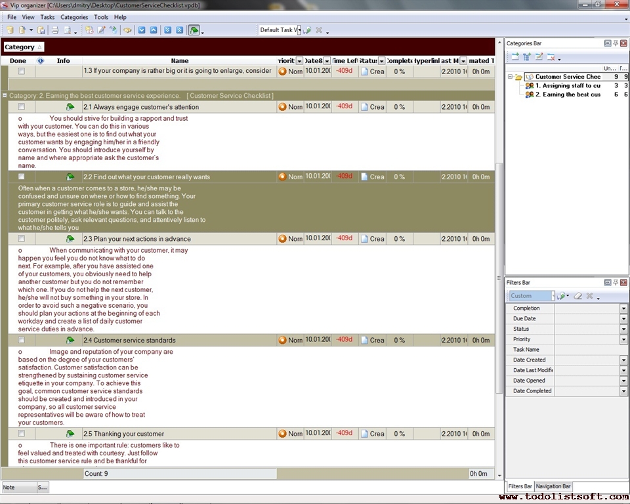Click the yellow icon after the recycle-bin icon
630x504 pixels.
(x=127, y=30)
